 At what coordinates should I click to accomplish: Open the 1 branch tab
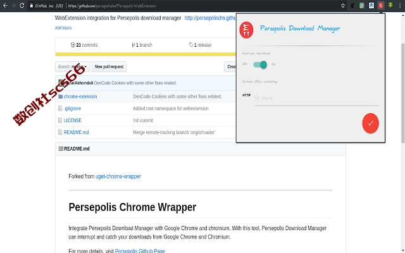142,45
